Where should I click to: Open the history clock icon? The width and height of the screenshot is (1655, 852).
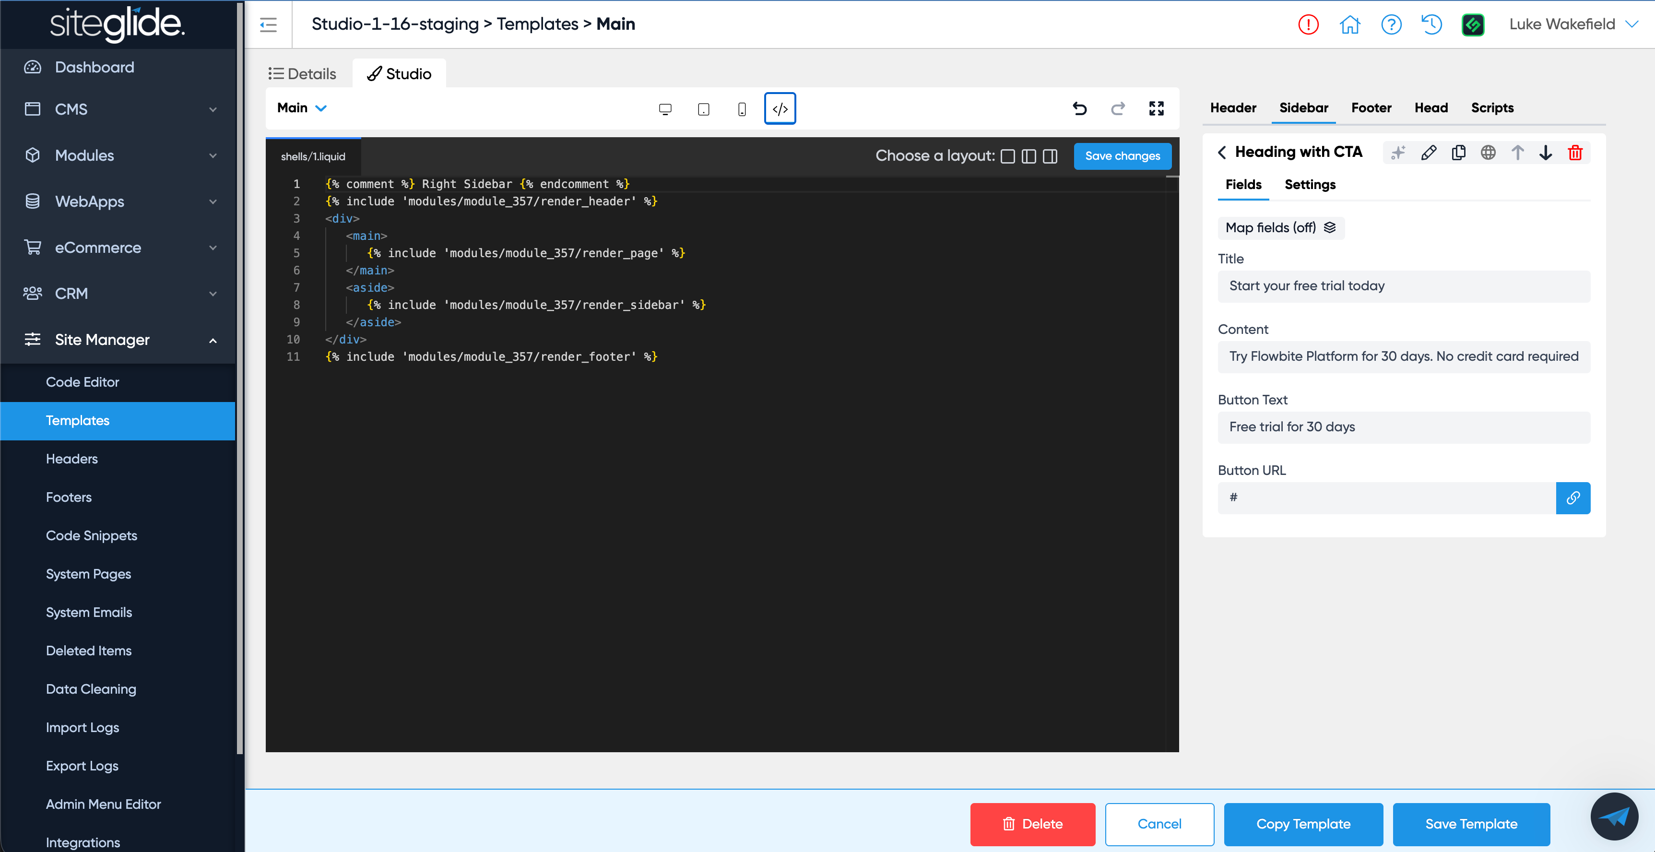pos(1432,24)
